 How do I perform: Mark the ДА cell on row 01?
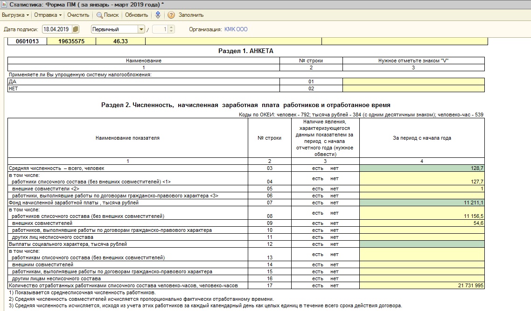tap(413, 81)
